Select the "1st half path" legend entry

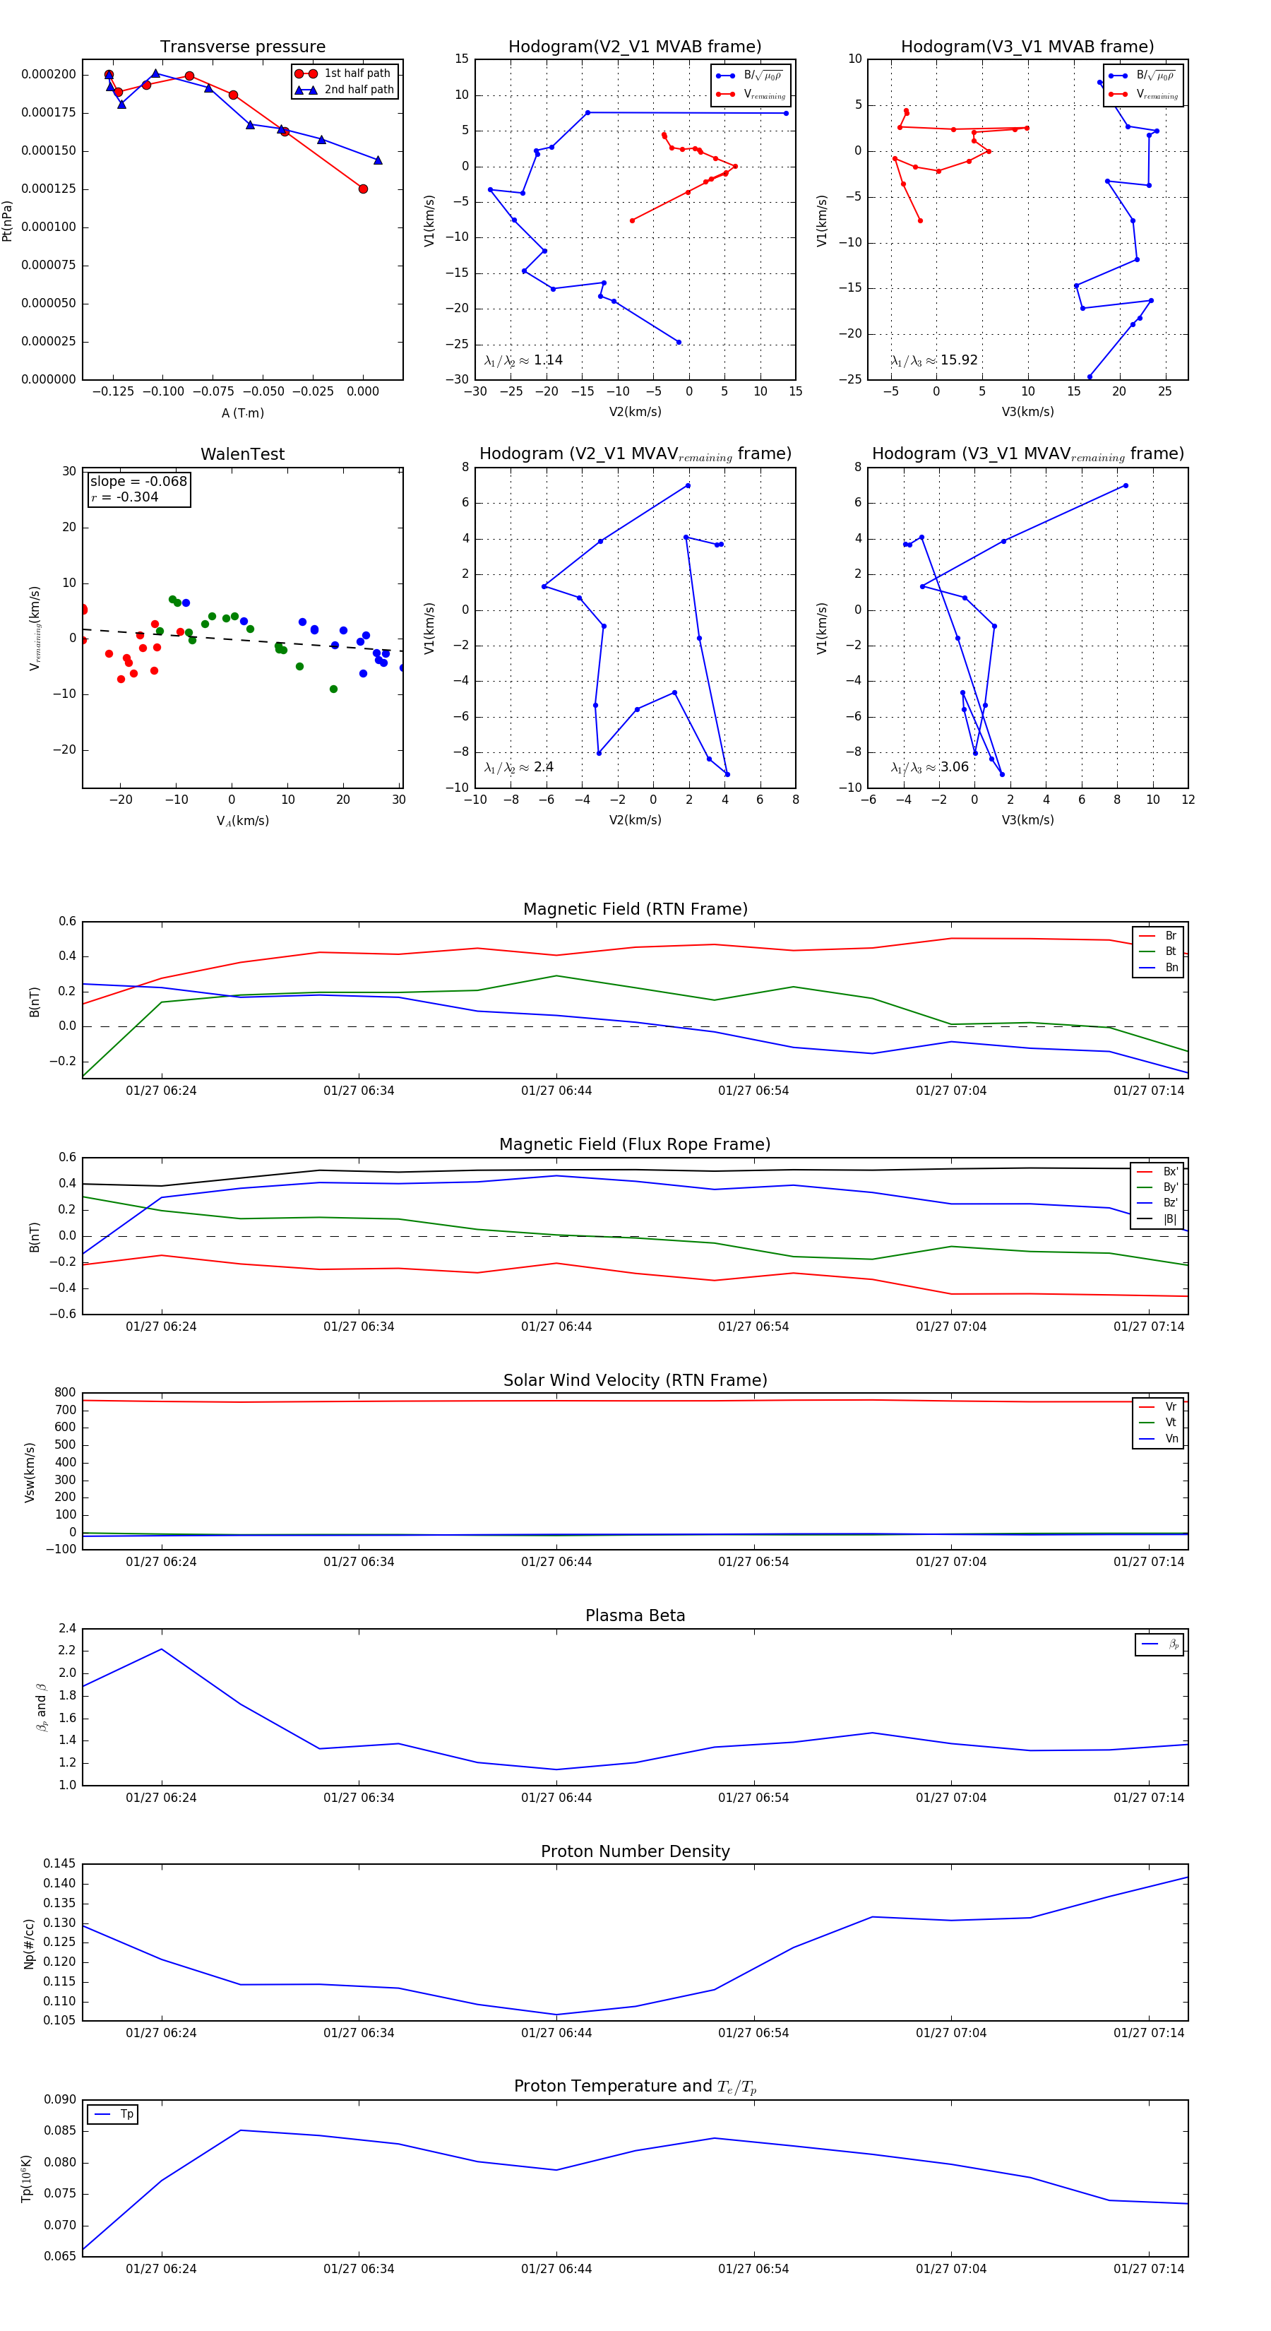(343, 73)
